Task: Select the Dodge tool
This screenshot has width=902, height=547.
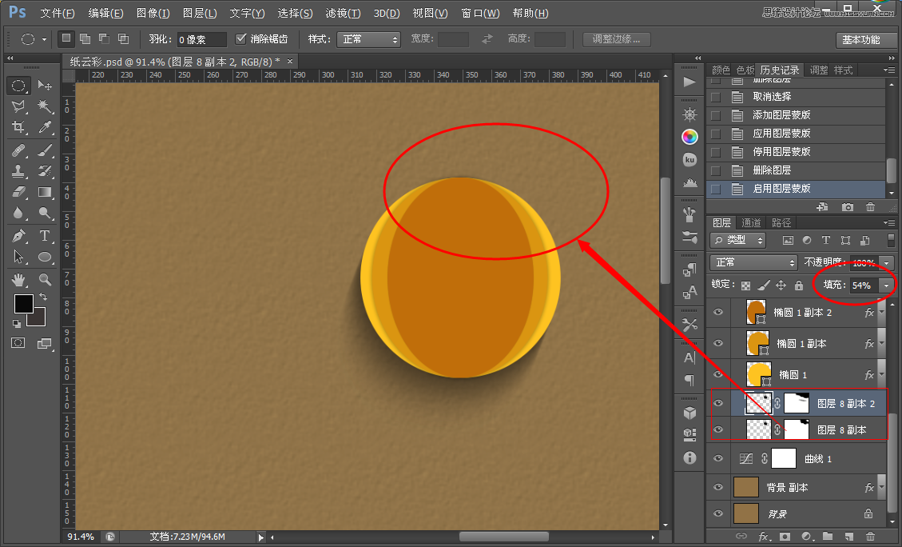Action: coord(45,213)
